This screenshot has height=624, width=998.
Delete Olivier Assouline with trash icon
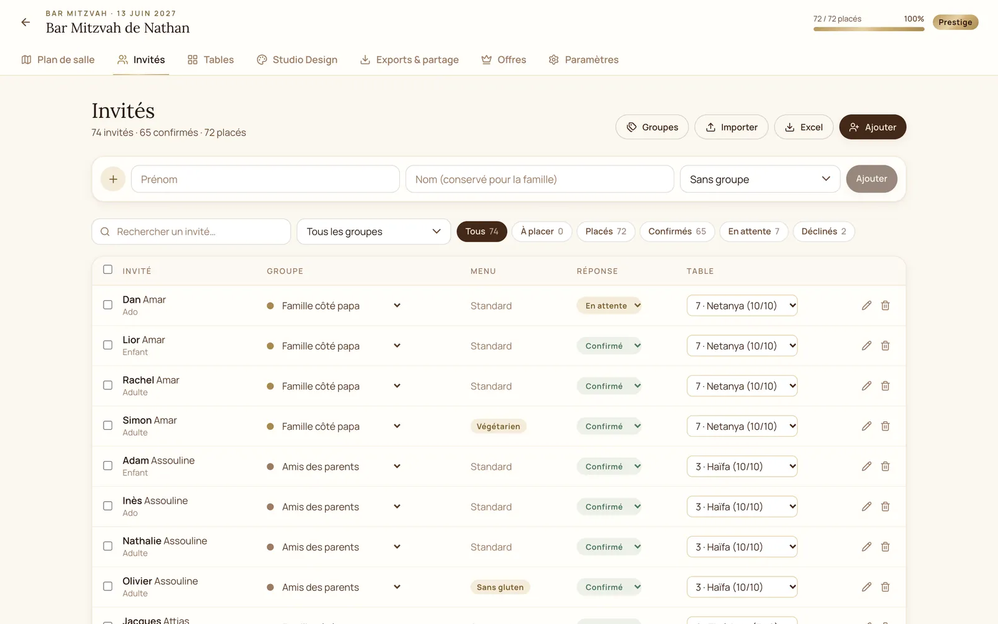(x=885, y=587)
